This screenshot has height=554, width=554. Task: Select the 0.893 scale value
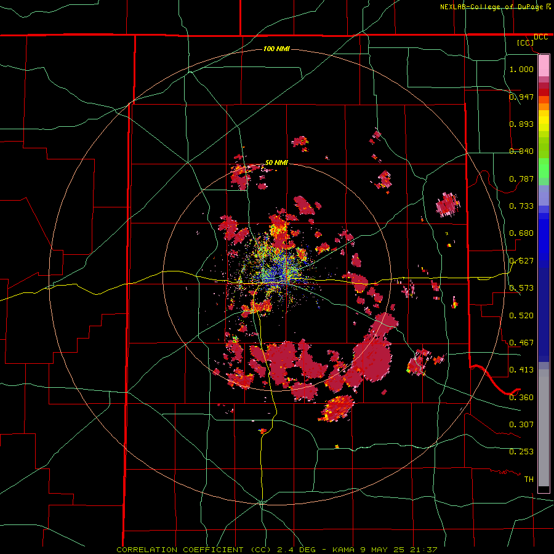pos(521,124)
